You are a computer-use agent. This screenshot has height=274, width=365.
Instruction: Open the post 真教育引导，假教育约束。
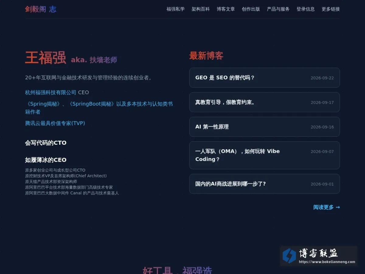click(x=264, y=102)
